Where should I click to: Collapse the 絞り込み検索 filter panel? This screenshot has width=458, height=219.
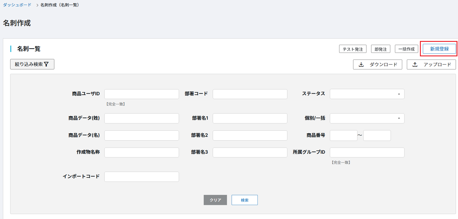(32, 64)
